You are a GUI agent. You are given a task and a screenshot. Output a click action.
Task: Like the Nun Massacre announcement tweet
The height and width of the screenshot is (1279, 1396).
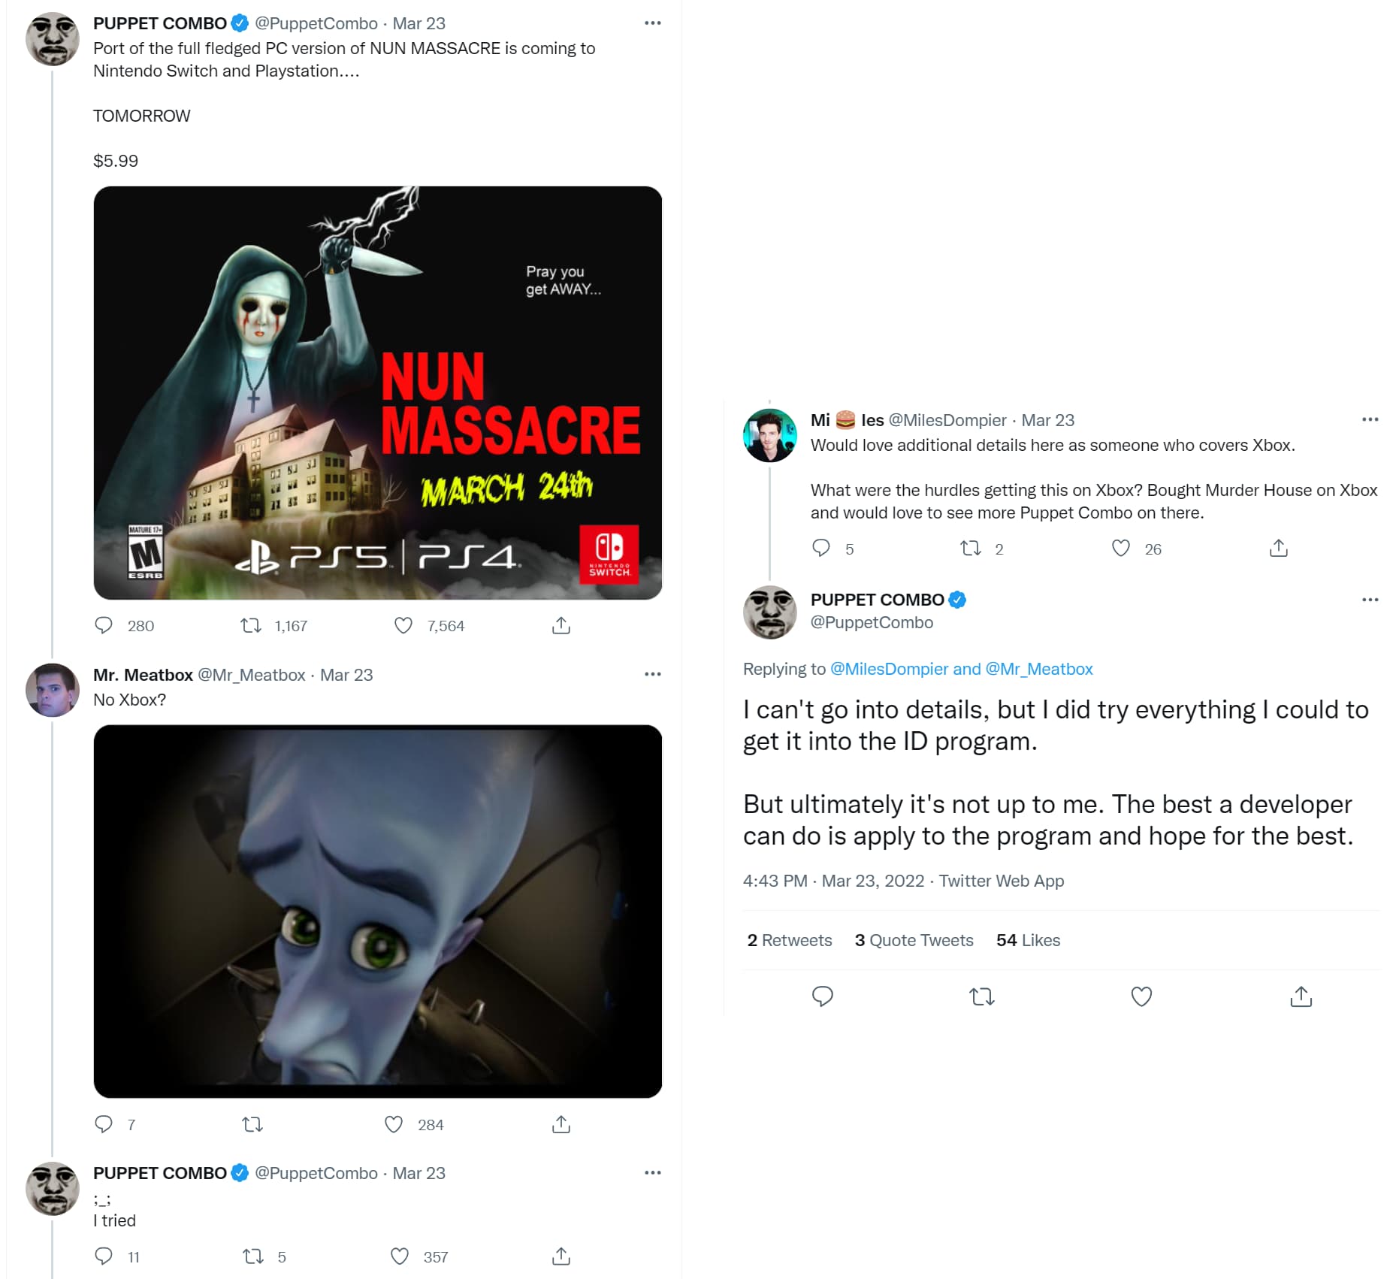tap(403, 625)
